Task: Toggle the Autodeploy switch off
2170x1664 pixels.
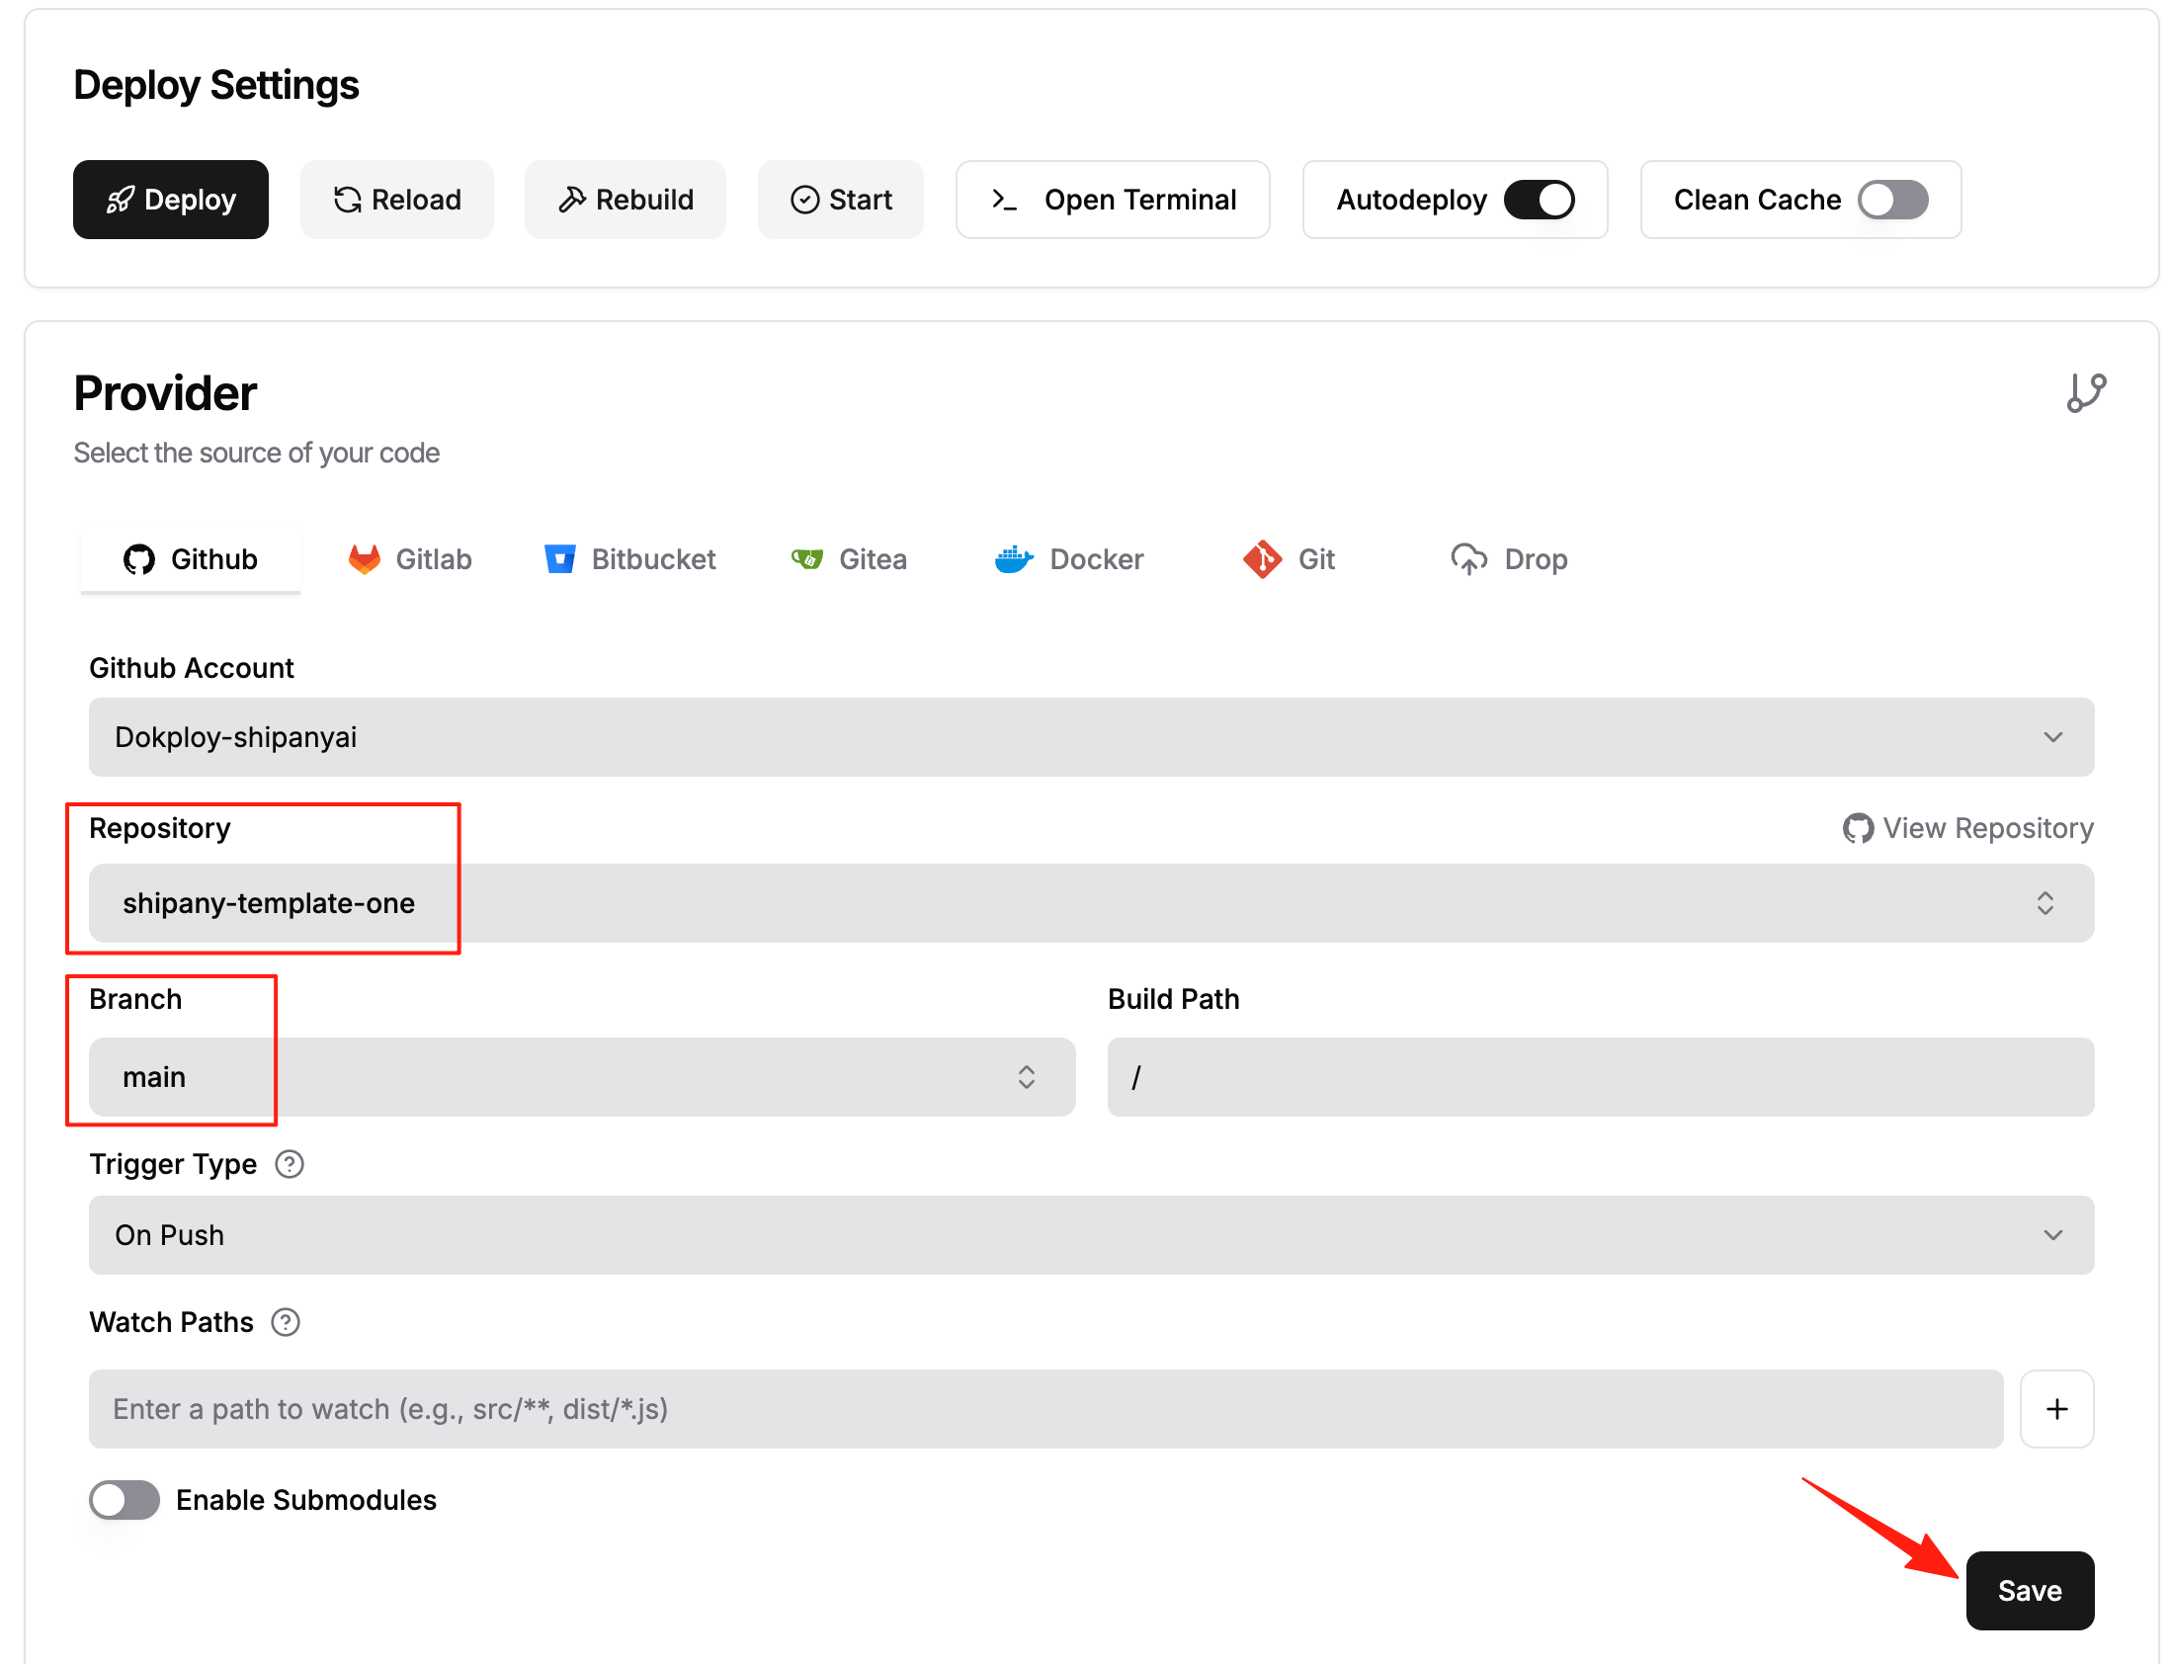Action: click(x=1539, y=200)
